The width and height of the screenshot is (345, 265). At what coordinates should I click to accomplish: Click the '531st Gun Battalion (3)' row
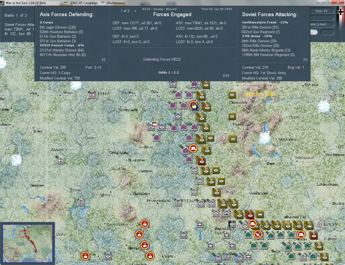click(x=58, y=41)
